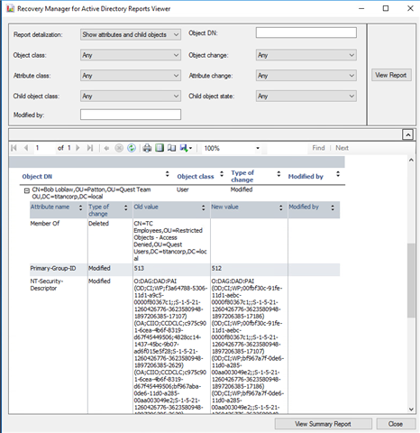The height and width of the screenshot is (433, 420).
Task: Go to previous report page
Action: click(x=26, y=148)
